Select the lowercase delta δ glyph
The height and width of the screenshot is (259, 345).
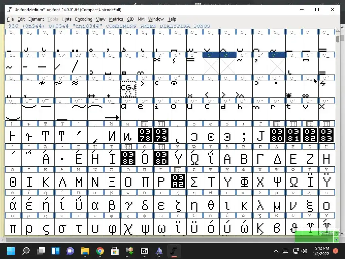coord(145,204)
